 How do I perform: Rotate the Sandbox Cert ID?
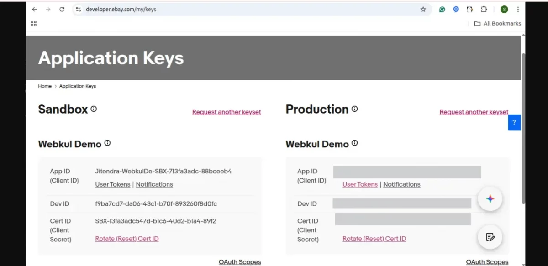[127, 239]
